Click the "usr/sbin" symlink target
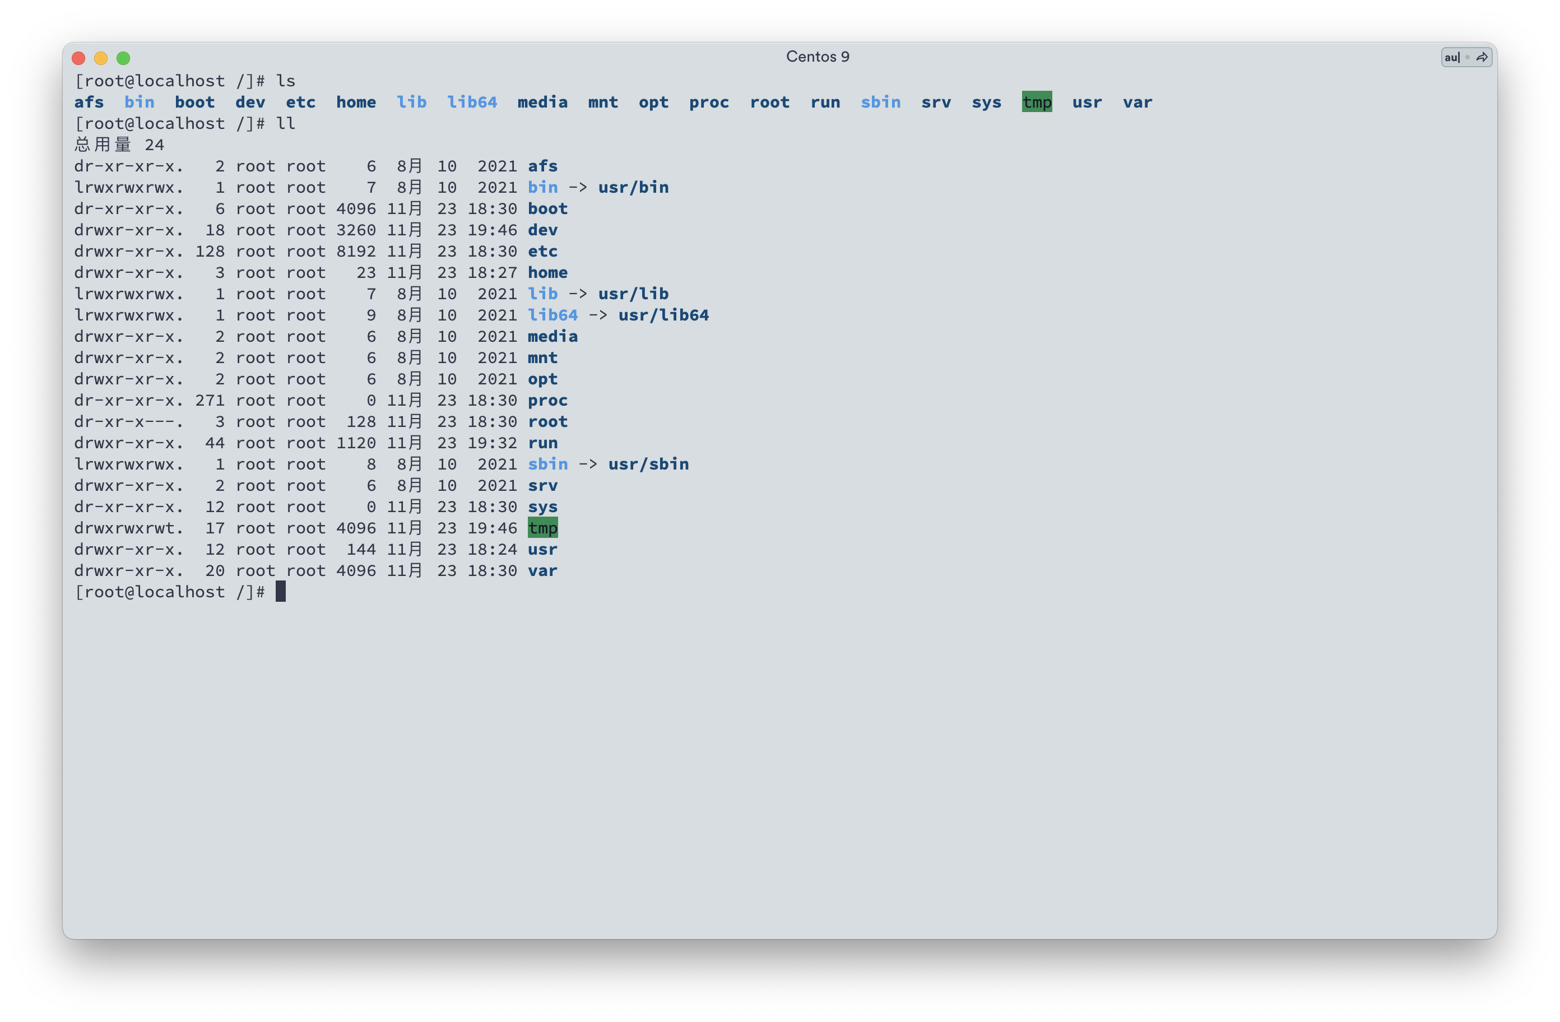Viewport: 1560px width, 1022px height. [x=648, y=464]
